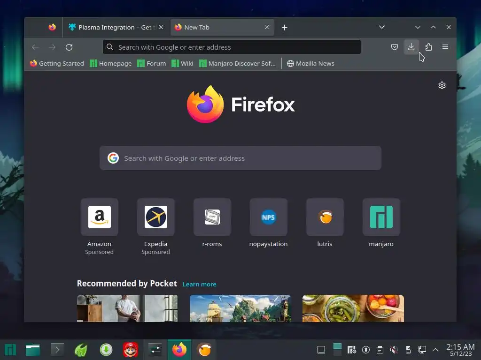Open Mozilla News bookmark
The image size is (481, 360).
tap(310, 63)
